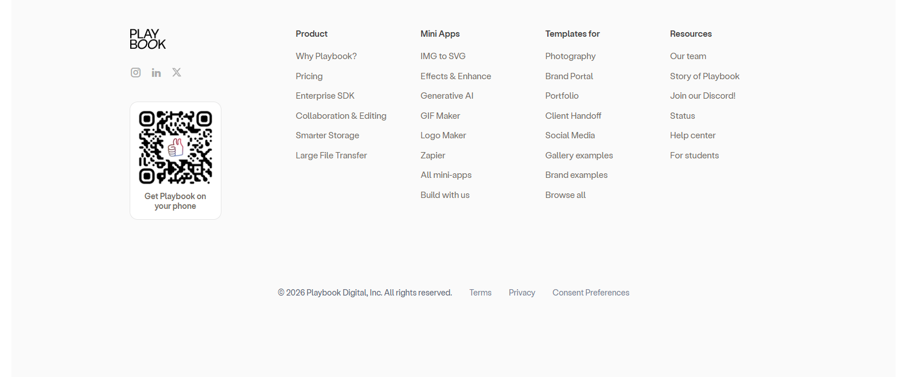The image size is (907, 377).
Task: Open Playbook's Instagram profile
Action: point(135,72)
